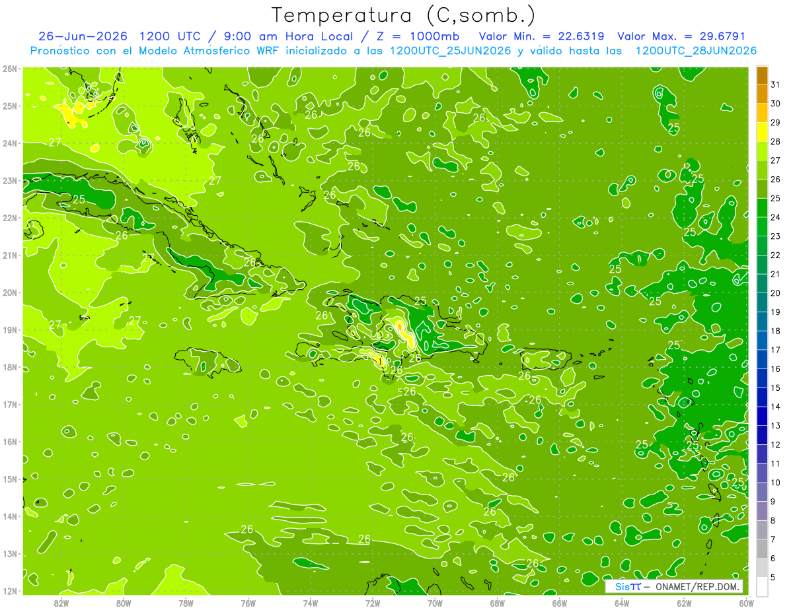
Task: Select "Valor Max. = 29.6791" text
Action: (x=681, y=36)
